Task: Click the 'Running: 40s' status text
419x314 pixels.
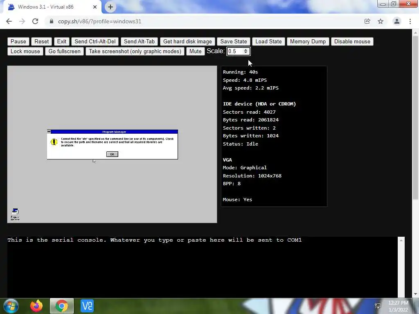Action: (x=240, y=72)
